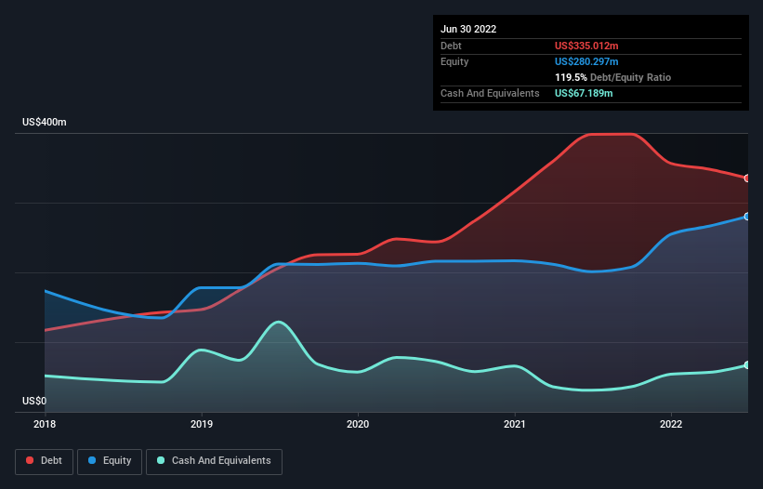The width and height of the screenshot is (763, 489).
Task: Toggle the Equity legend button
Action: click(x=110, y=461)
